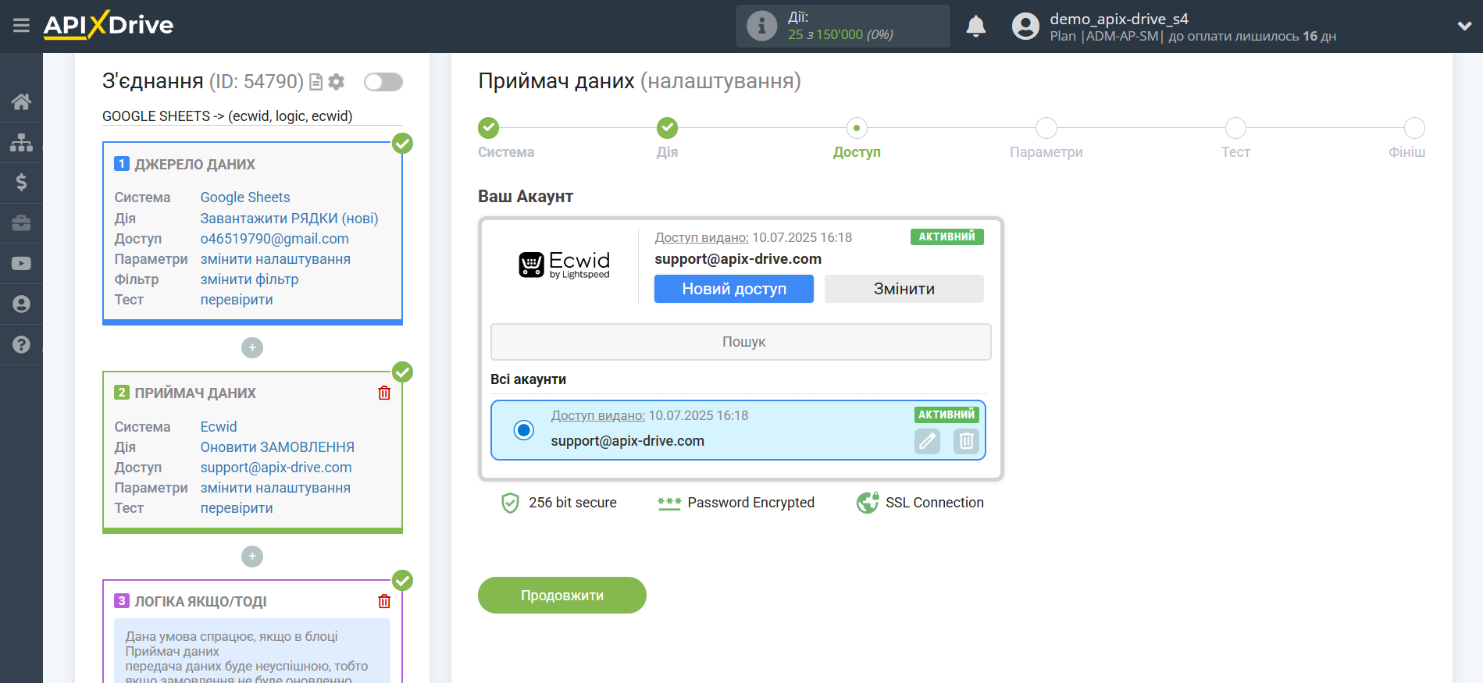Click demo_apix-drive_s4 username
Image resolution: width=1483 pixels, height=683 pixels.
point(1118,19)
